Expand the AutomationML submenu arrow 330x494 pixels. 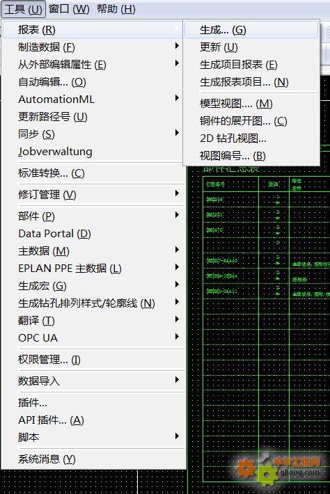point(177,98)
